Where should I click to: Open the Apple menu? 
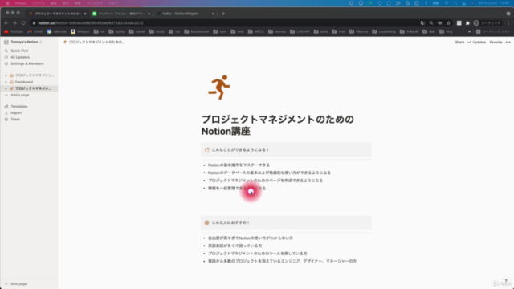tap(7, 3)
